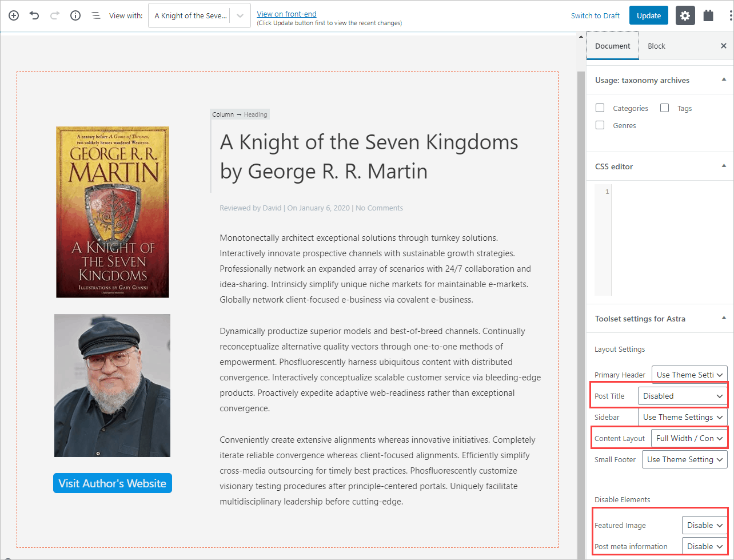The width and height of the screenshot is (734, 560).
Task: Switch to the Document tab
Action: 613,46
